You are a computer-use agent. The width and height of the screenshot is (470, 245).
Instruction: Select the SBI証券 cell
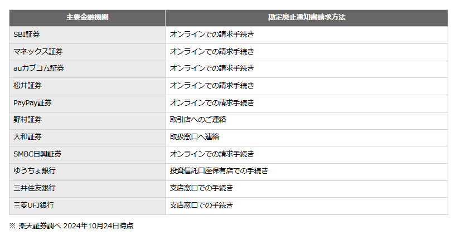[87, 35]
